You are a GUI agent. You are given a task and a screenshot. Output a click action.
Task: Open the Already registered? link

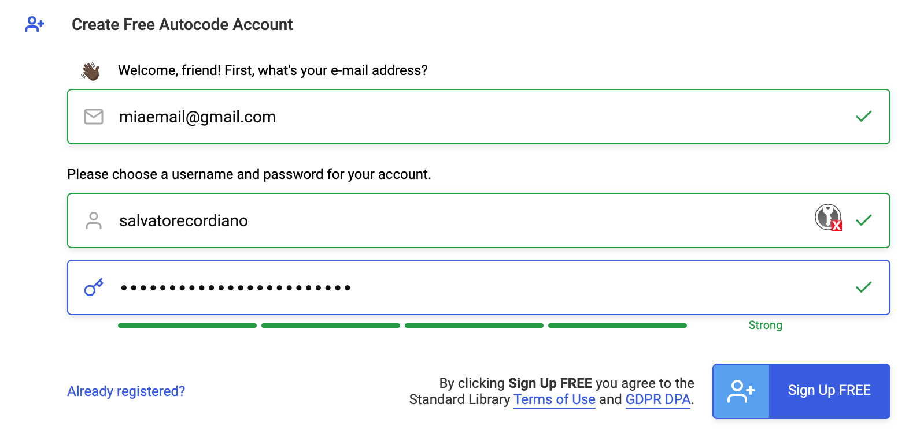126,391
